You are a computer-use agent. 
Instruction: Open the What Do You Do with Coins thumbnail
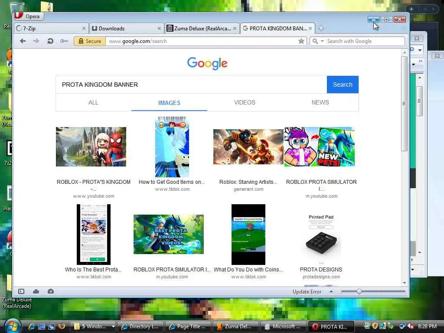[248, 235]
